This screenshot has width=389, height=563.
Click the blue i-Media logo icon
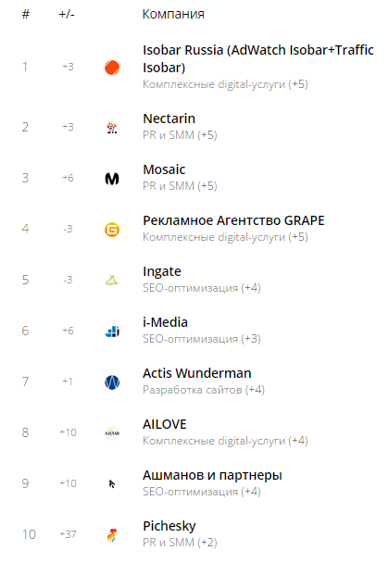click(x=112, y=332)
